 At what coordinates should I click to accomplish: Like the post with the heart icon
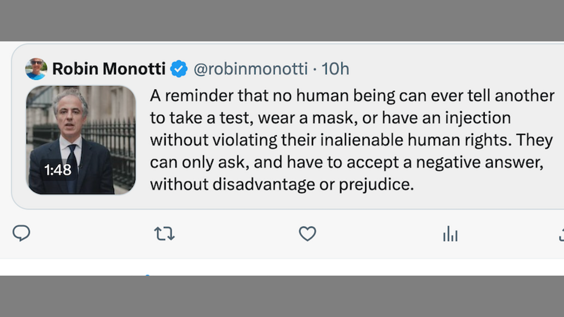pos(307,234)
